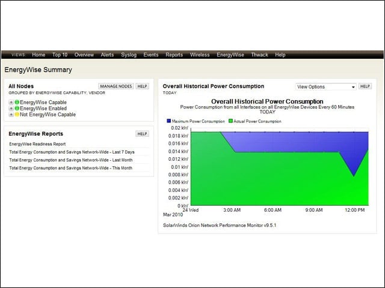Click the Actual Power Consumption legend label
This screenshot has height=288, width=385.
coord(257,121)
